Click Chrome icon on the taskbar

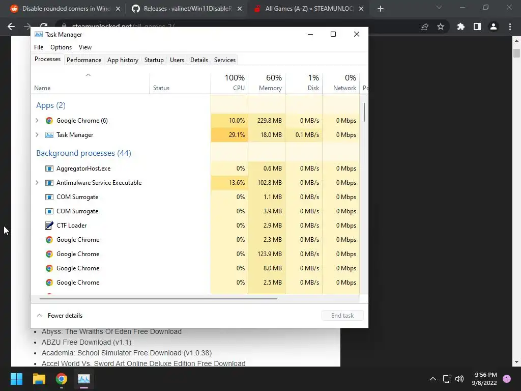point(62,379)
